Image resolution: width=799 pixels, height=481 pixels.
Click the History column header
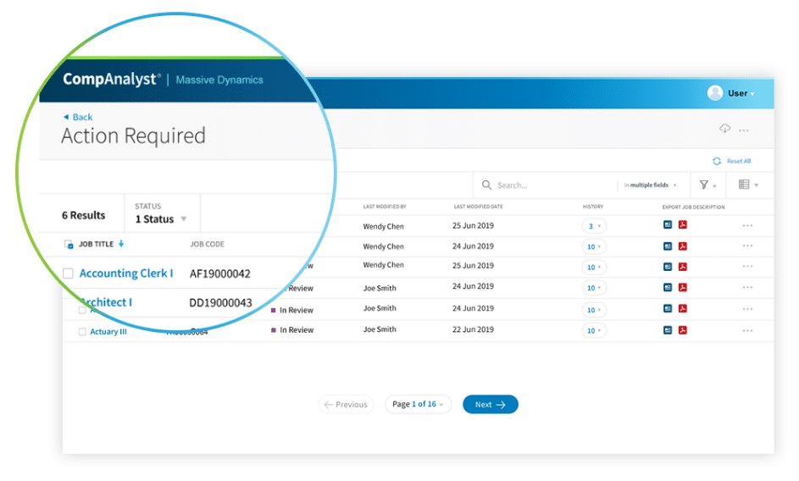tap(593, 207)
